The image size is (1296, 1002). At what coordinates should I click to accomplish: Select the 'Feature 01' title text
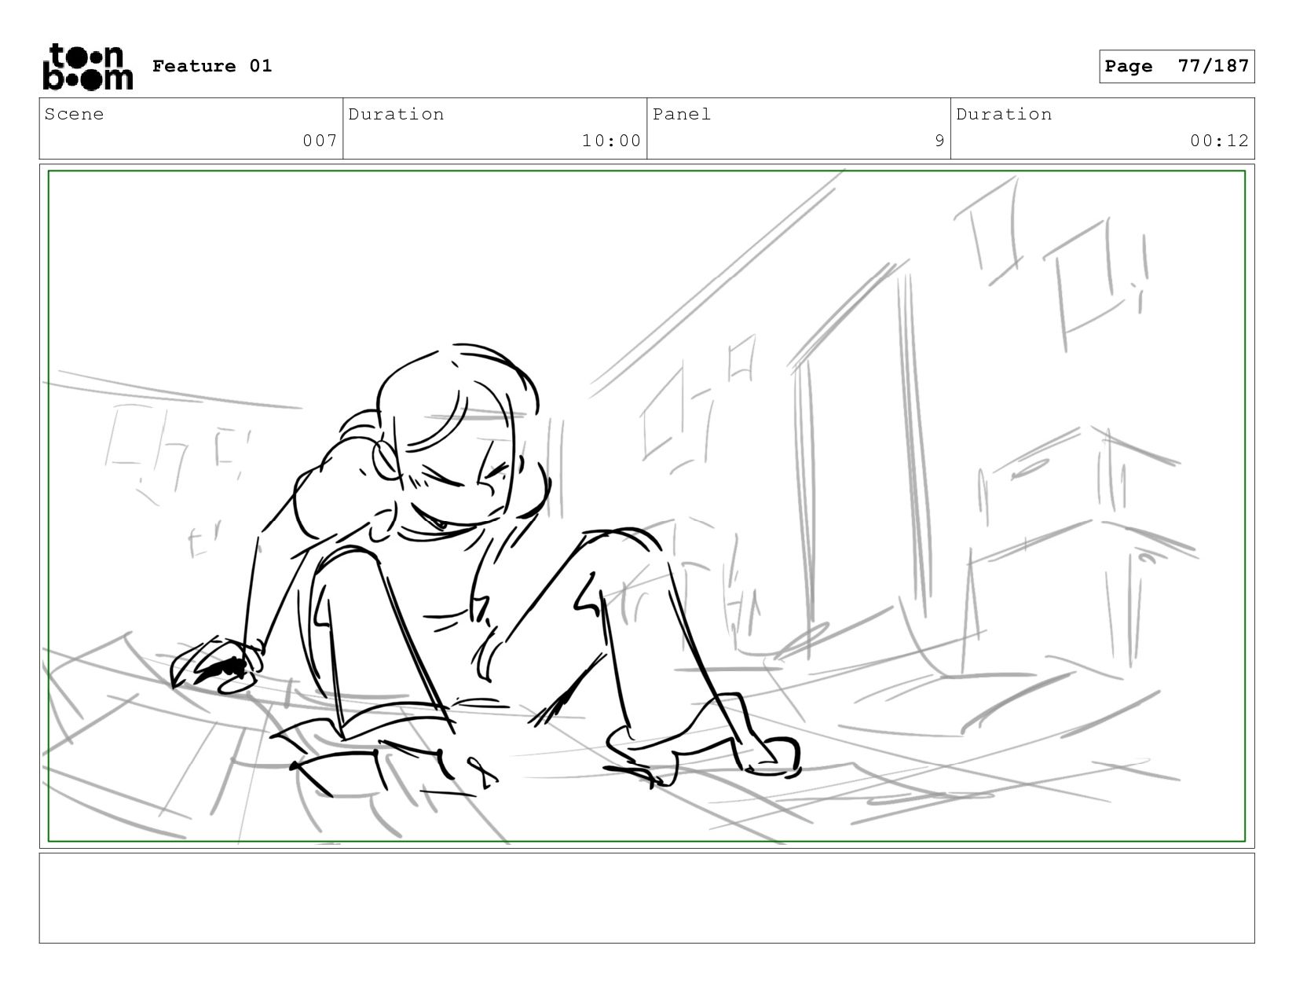coord(212,66)
